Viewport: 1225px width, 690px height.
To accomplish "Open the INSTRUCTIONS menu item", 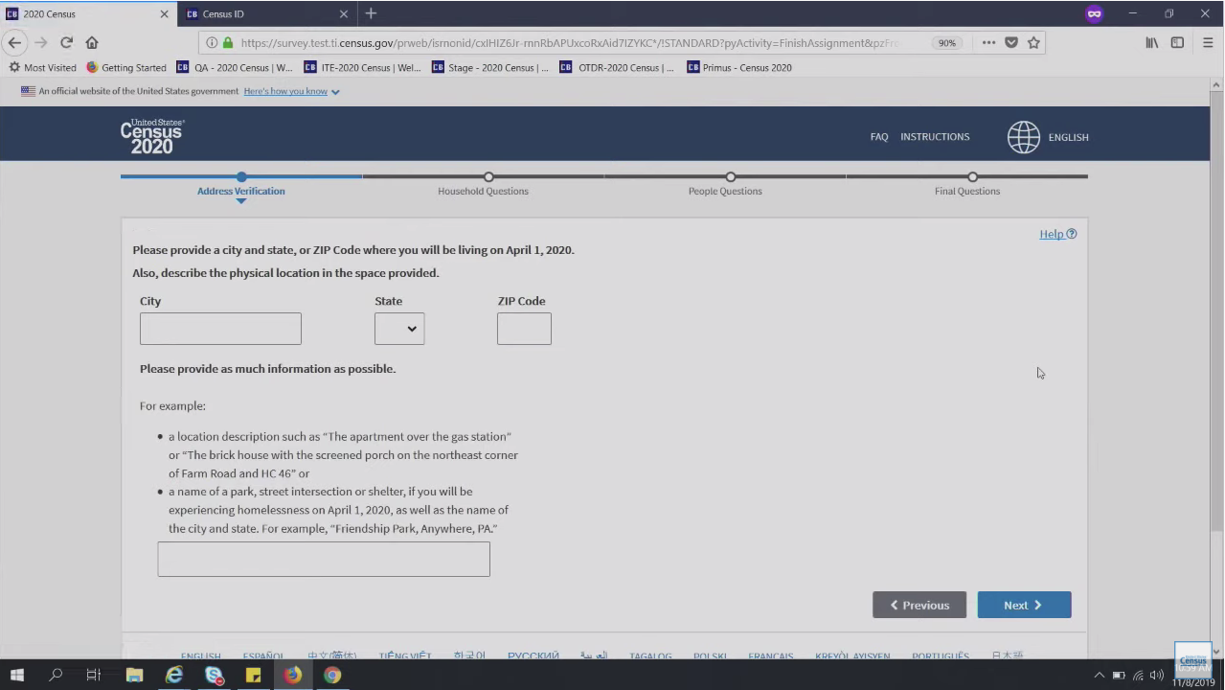I will coord(934,137).
